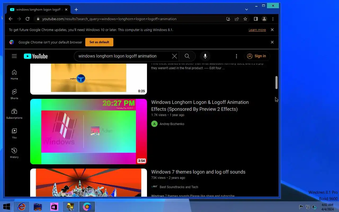View site information via the padlock
Screen dimensions: 339x212
pos(38,19)
